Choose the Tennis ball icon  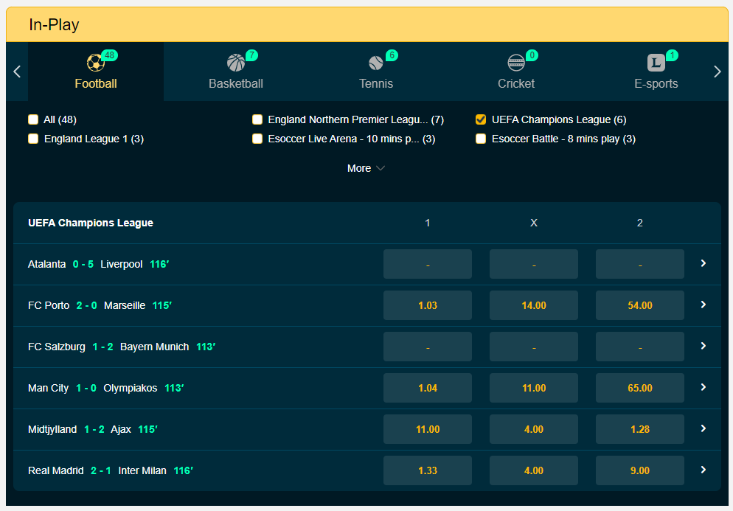pyautogui.click(x=376, y=63)
